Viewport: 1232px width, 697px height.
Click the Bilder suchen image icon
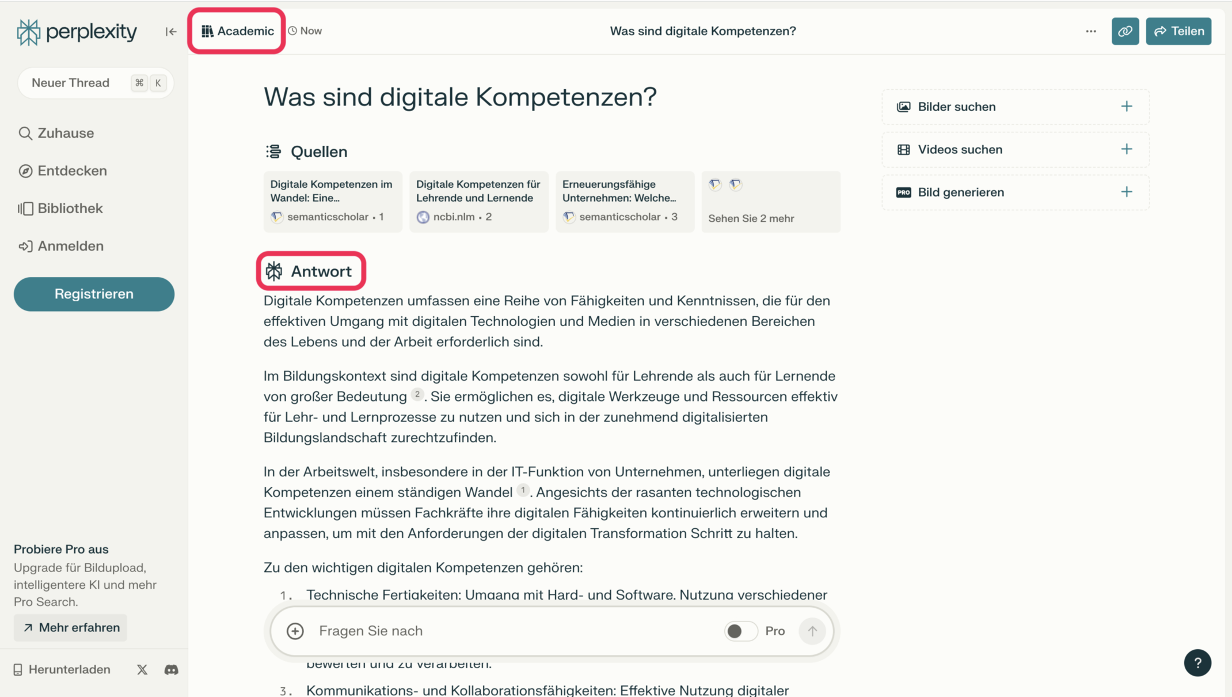[903, 107]
